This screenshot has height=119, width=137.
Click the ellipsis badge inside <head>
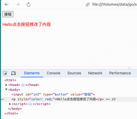[23, 85]
